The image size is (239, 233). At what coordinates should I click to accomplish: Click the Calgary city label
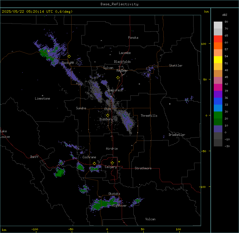[x=111, y=167]
